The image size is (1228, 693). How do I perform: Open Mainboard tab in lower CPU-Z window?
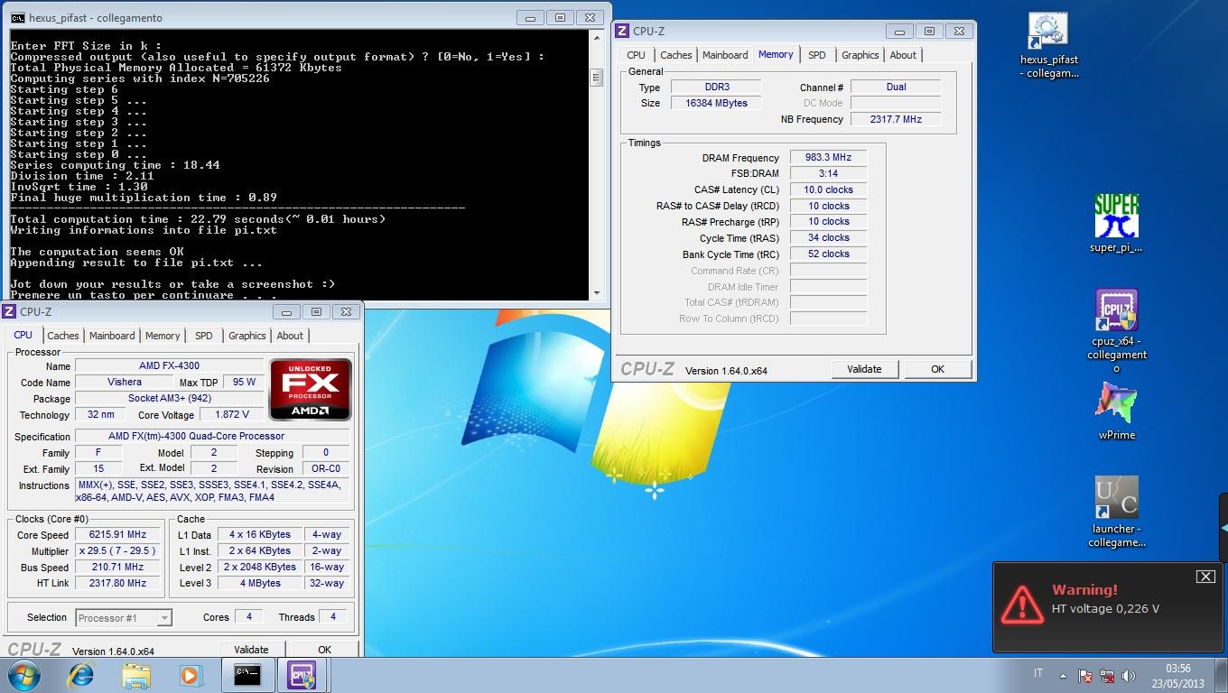tap(112, 336)
